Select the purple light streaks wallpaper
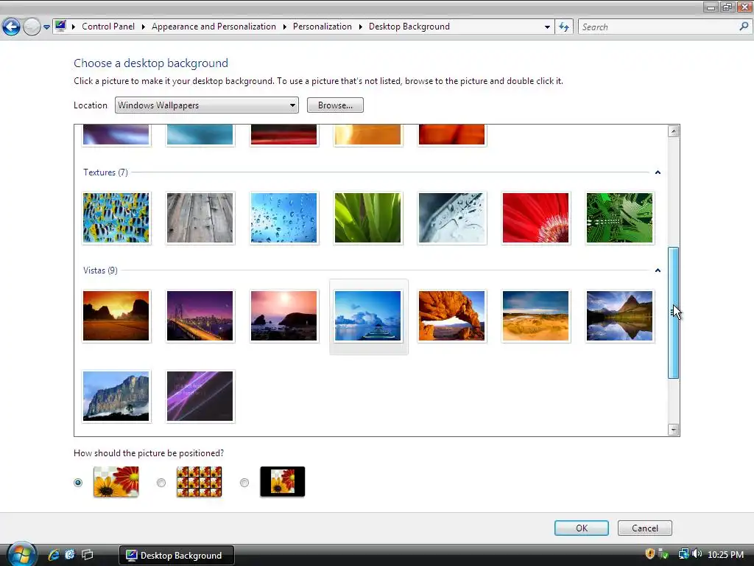The image size is (754, 566). point(200,396)
